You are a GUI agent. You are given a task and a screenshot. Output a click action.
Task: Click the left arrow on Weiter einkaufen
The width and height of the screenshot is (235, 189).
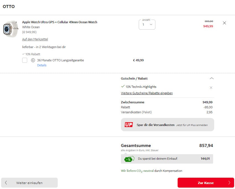click(6, 183)
